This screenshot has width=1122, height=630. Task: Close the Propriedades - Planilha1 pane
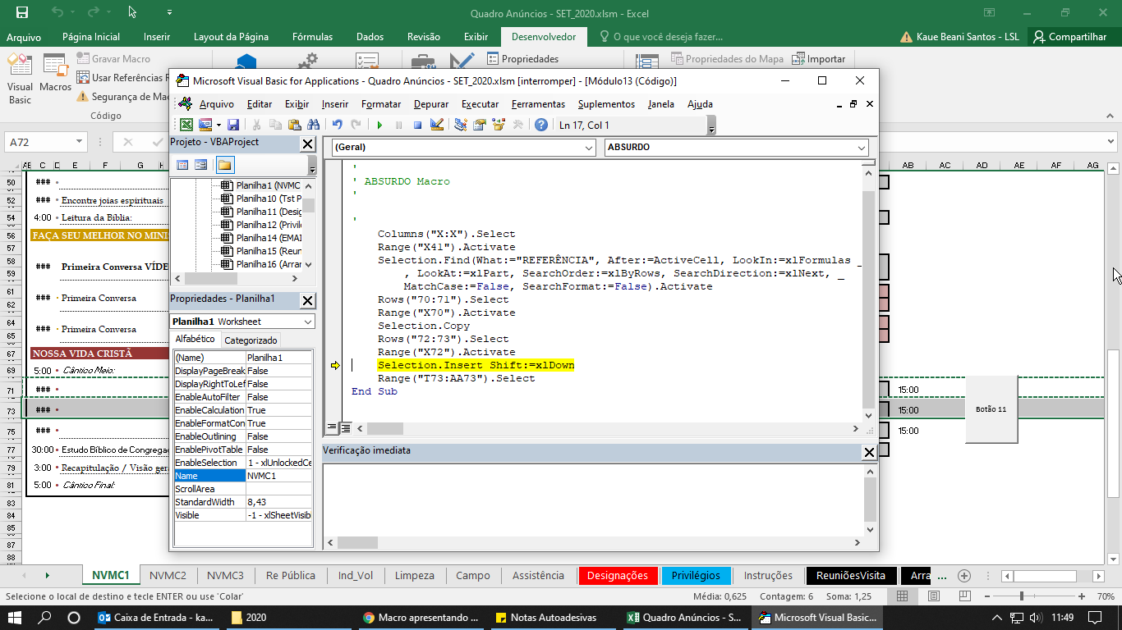click(307, 300)
